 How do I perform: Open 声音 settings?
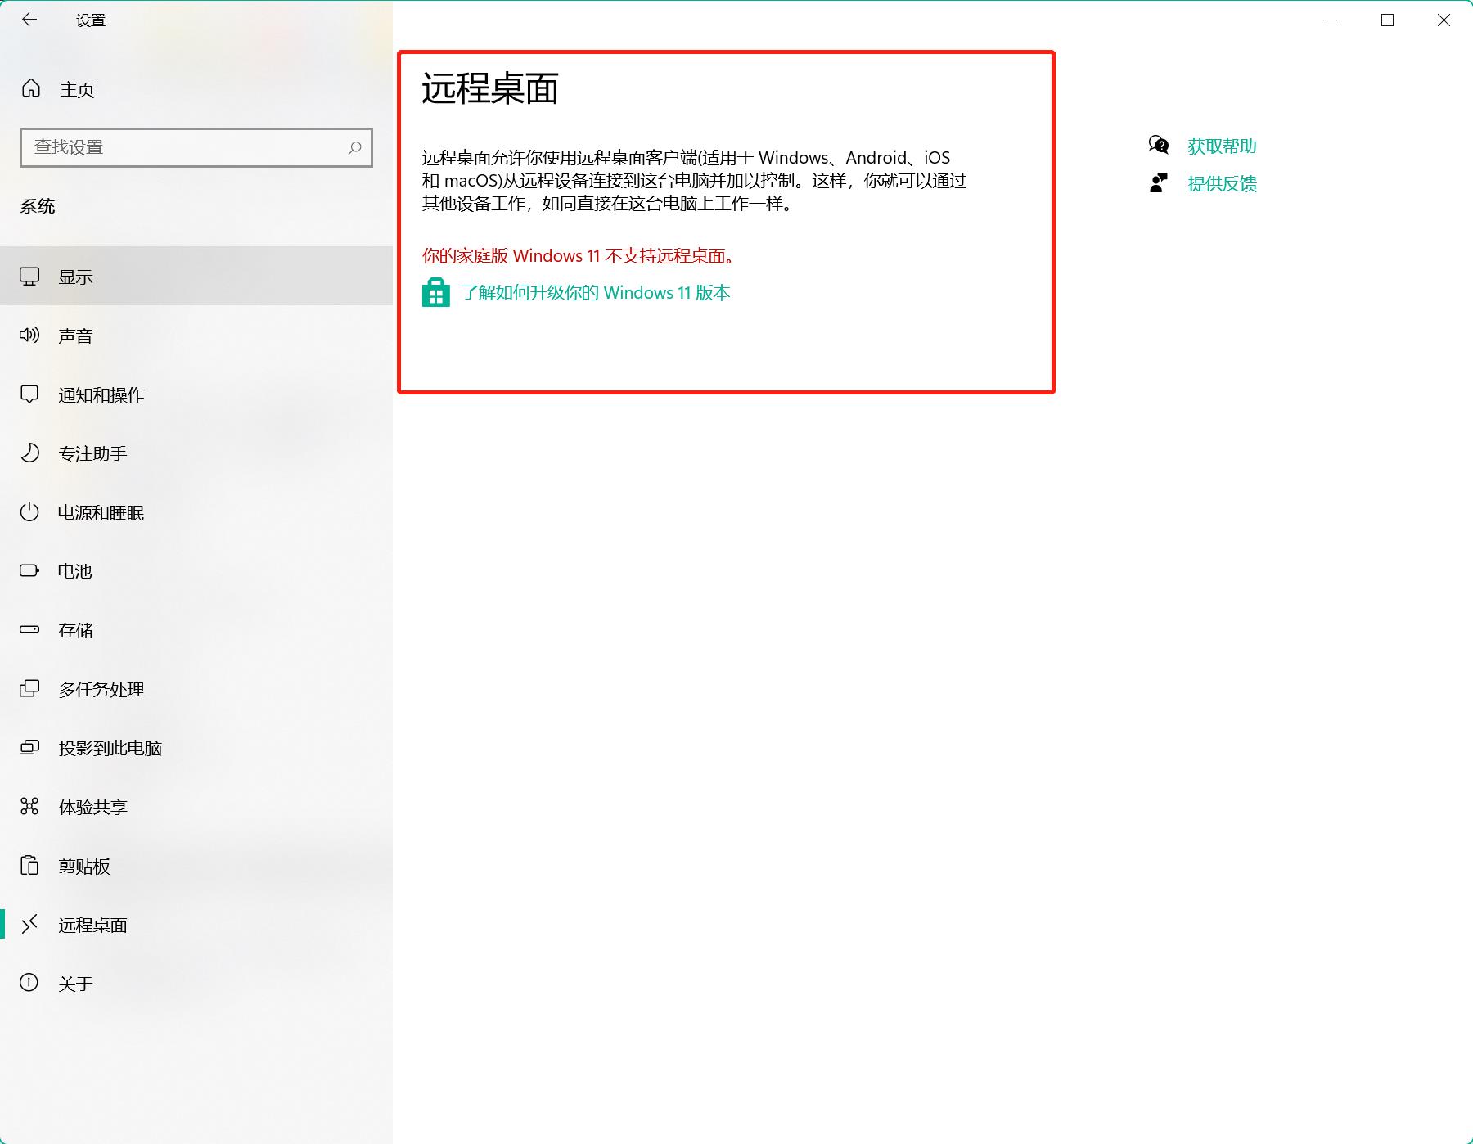coord(196,336)
